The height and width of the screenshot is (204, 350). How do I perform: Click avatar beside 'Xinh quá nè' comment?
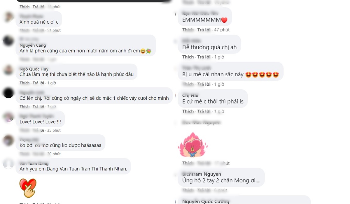click(x=8, y=17)
